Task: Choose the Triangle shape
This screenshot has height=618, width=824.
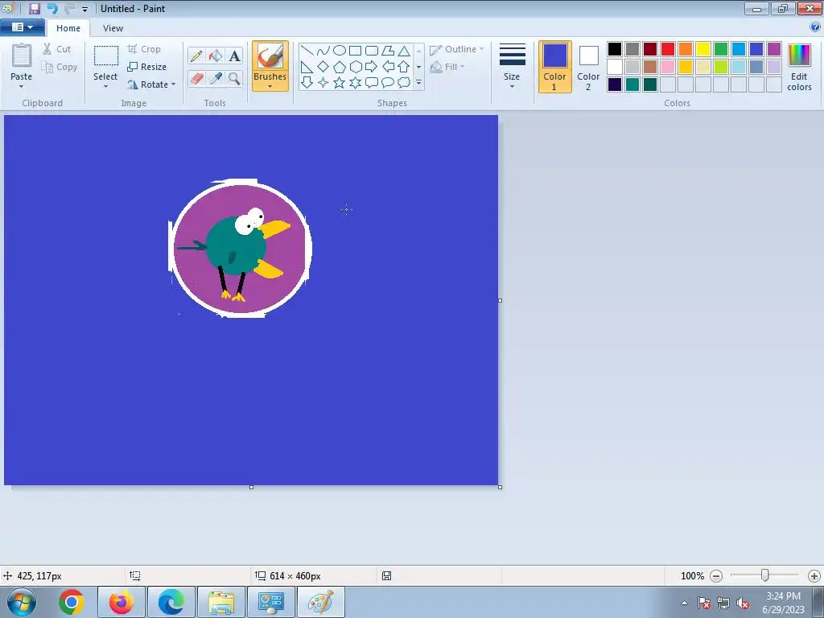Action: click(404, 51)
